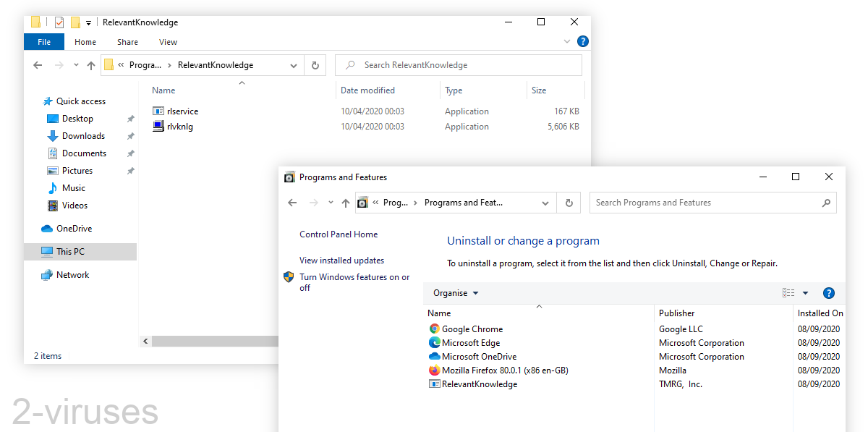Click the Explorer horizontal scrollbar left arrow
This screenshot has height=432, width=868.
(145, 341)
